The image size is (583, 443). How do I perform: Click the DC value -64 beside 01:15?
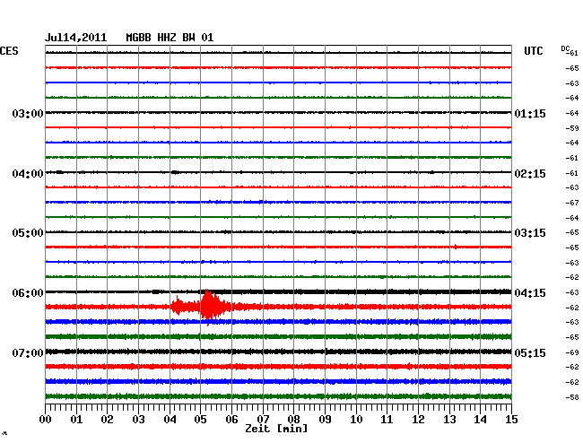coord(572,113)
